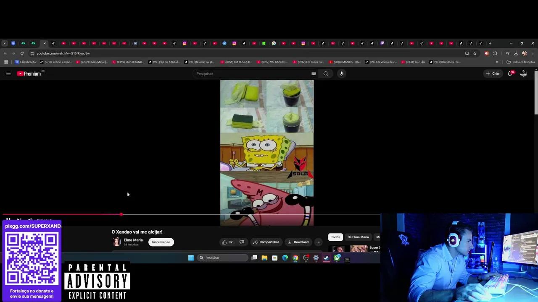This screenshot has width=538, height=302.
Task: Open Chrome three-dot menu
Action: pos(533,53)
